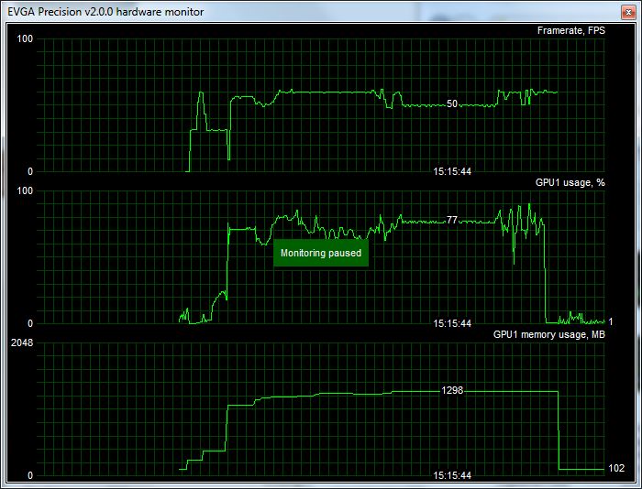Click the 15:15:44 timestamp under GPU1 usage graph

[x=452, y=323]
